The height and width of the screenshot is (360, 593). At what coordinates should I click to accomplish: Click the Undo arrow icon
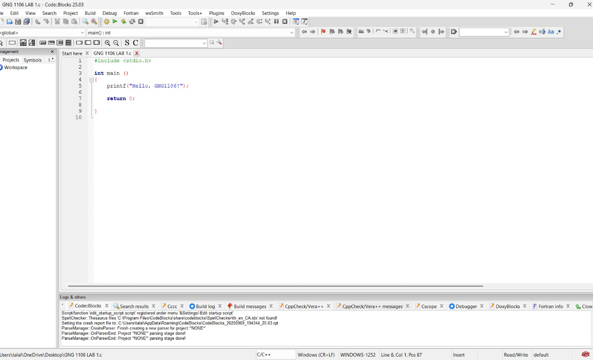pos(38,22)
